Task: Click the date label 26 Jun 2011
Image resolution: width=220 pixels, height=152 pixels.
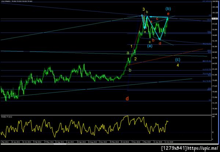Action: pos(15,142)
